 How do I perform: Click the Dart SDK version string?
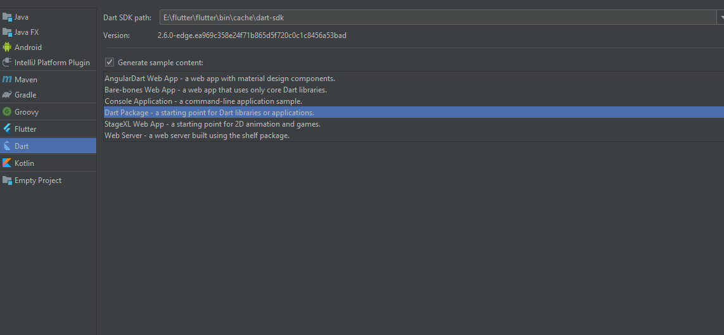click(x=252, y=35)
